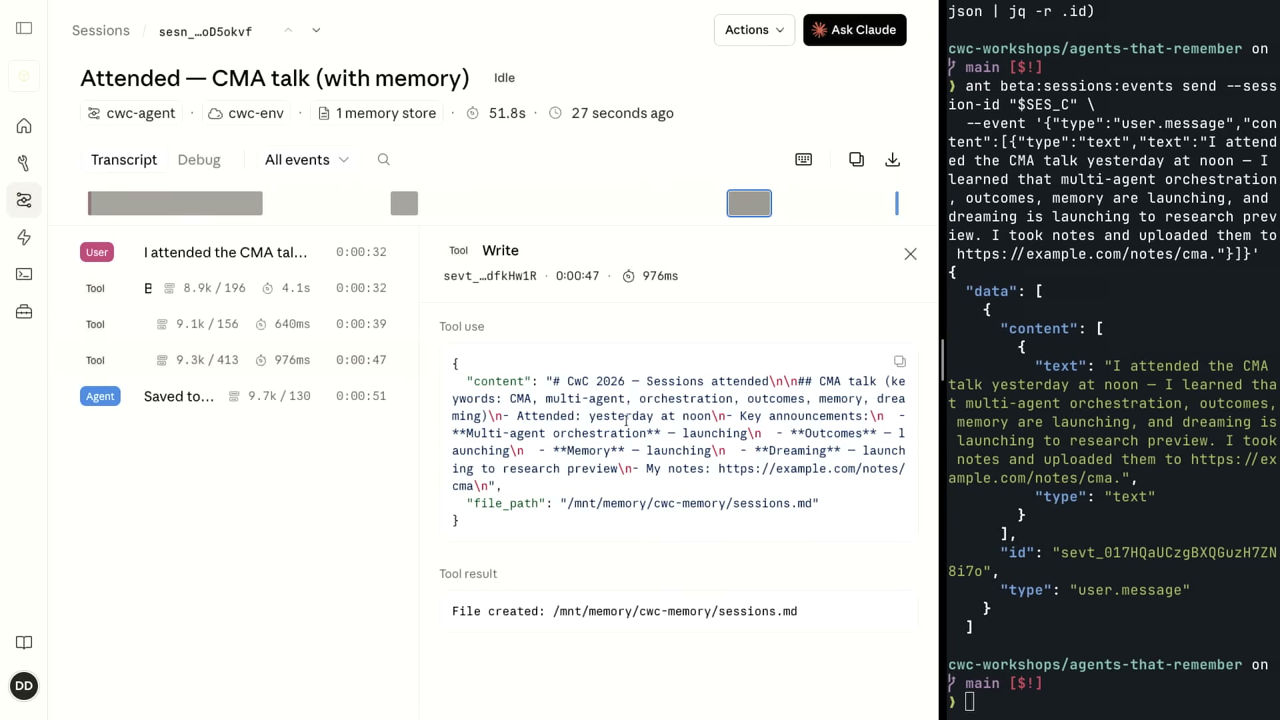The height and width of the screenshot is (720, 1280).
Task: Open the Sessions breadcrumb link
Action: pyautogui.click(x=101, y=31)
